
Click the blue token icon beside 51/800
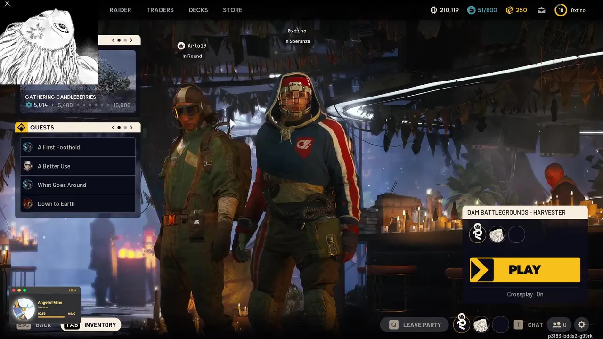[471, 10]
